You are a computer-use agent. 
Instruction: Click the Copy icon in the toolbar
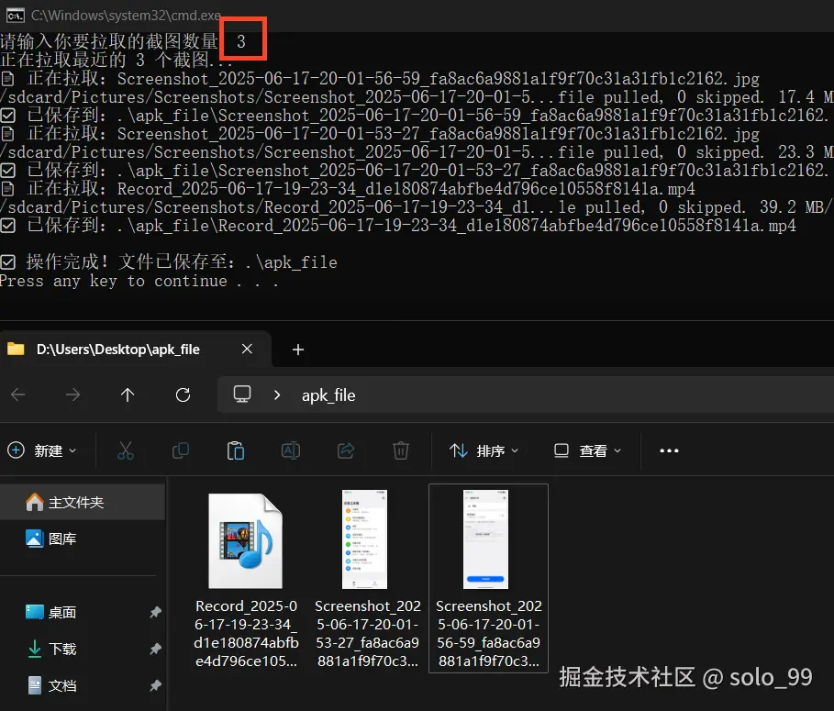(x=180, y=450)
